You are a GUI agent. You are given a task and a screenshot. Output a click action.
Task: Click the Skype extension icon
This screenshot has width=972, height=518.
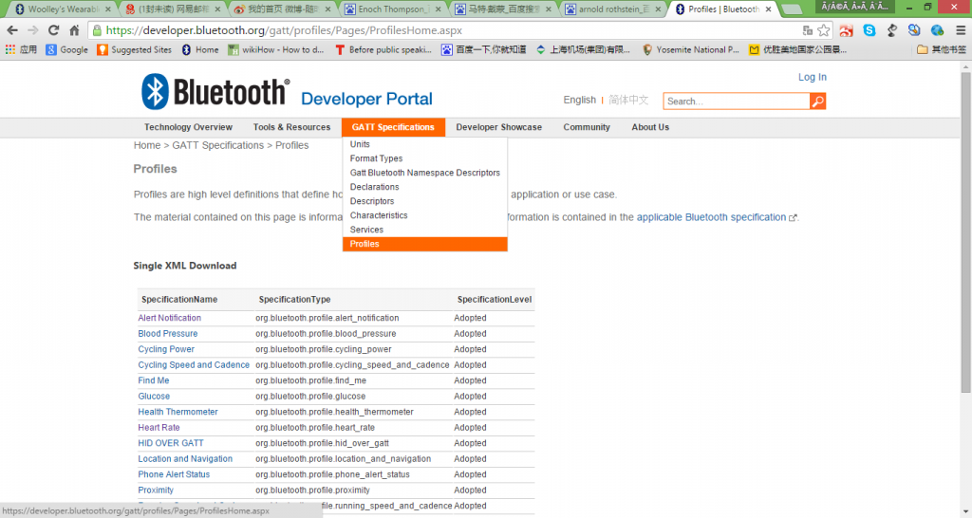point(869,30)
